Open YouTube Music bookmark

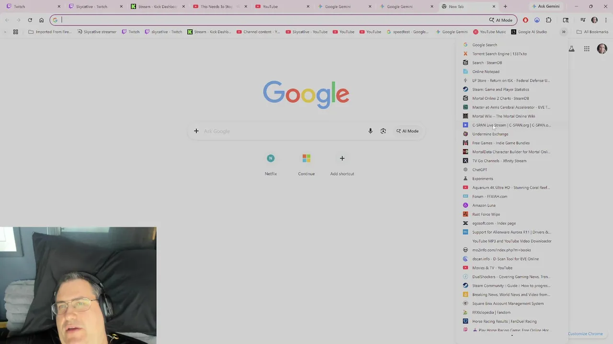[489, 32]
